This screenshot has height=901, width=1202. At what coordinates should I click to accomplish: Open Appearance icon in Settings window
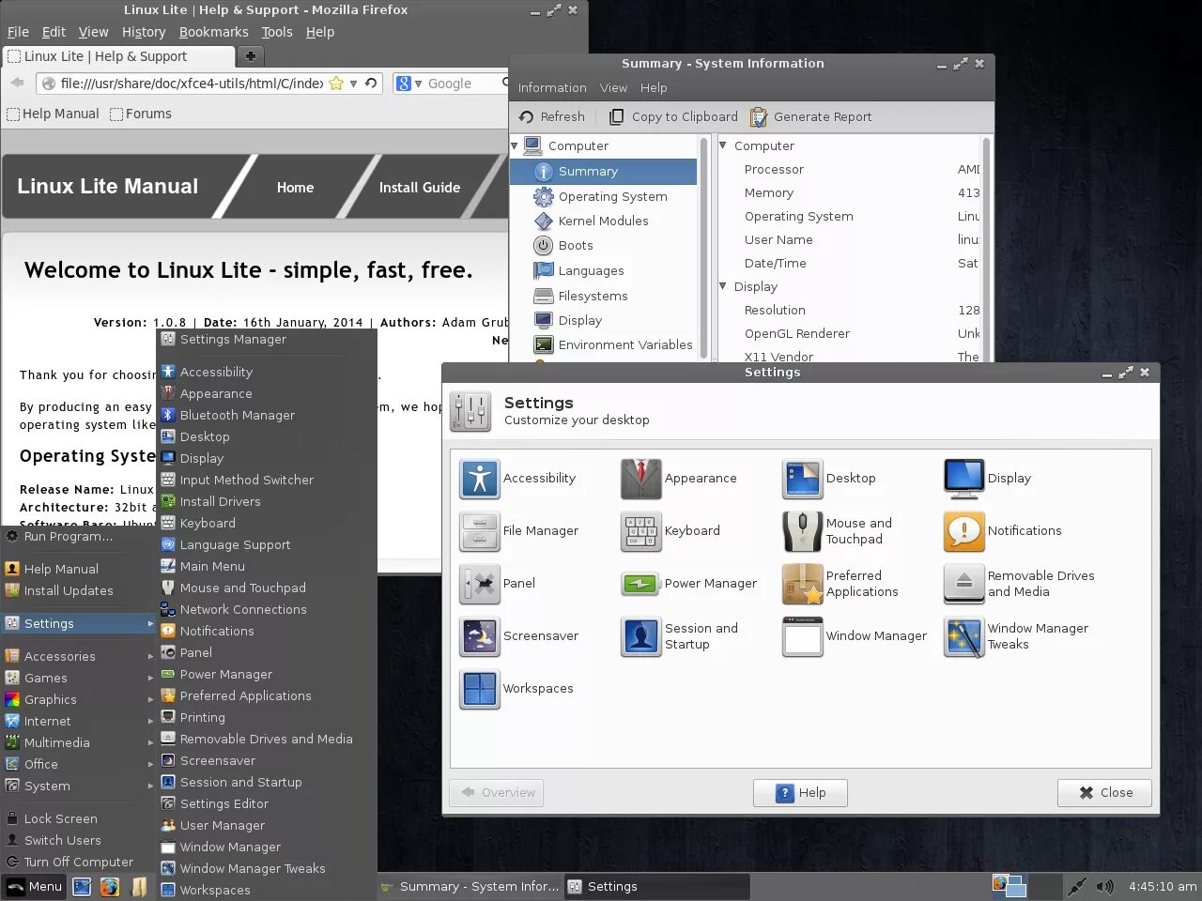pyautogui.click(x=641, y=479)
